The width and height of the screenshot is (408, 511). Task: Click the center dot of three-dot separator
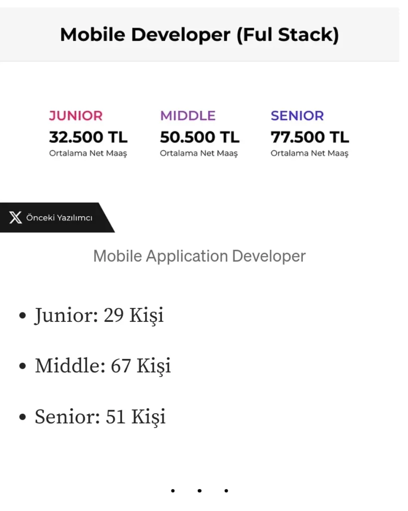tap(199, 491)
